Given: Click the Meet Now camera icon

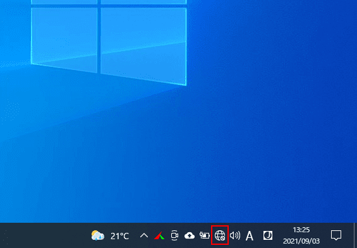Looking at the screenshot, I should [x=174, y=235].
